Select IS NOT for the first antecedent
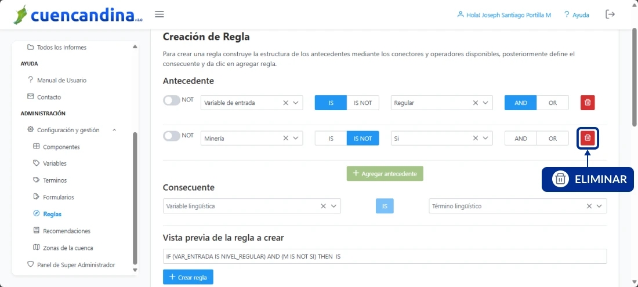 click(362, 103)
